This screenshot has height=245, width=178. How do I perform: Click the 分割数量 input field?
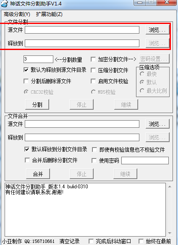[x=38, y=59]
